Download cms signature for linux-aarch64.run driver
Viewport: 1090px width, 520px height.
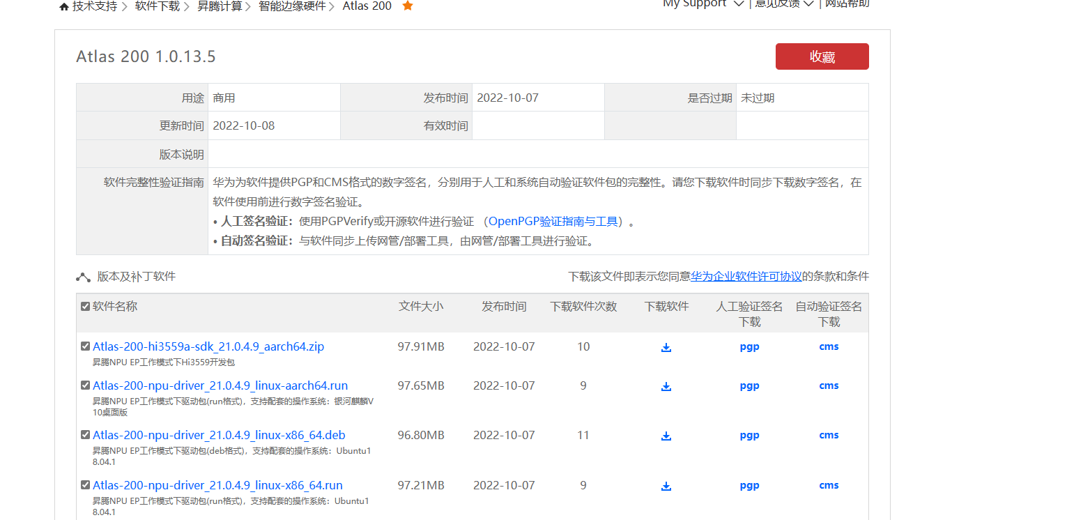[829, 385]
